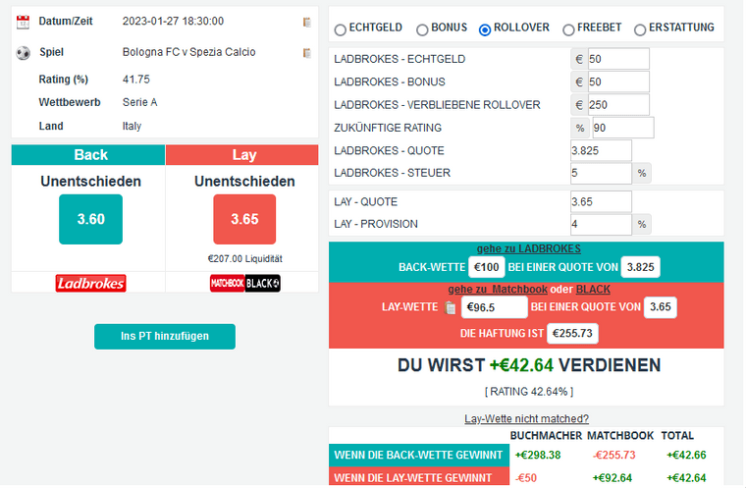This screenshot has width=746, height=488.
Task: Click the Back odds 3.60 button
Action: coord(91,220)
